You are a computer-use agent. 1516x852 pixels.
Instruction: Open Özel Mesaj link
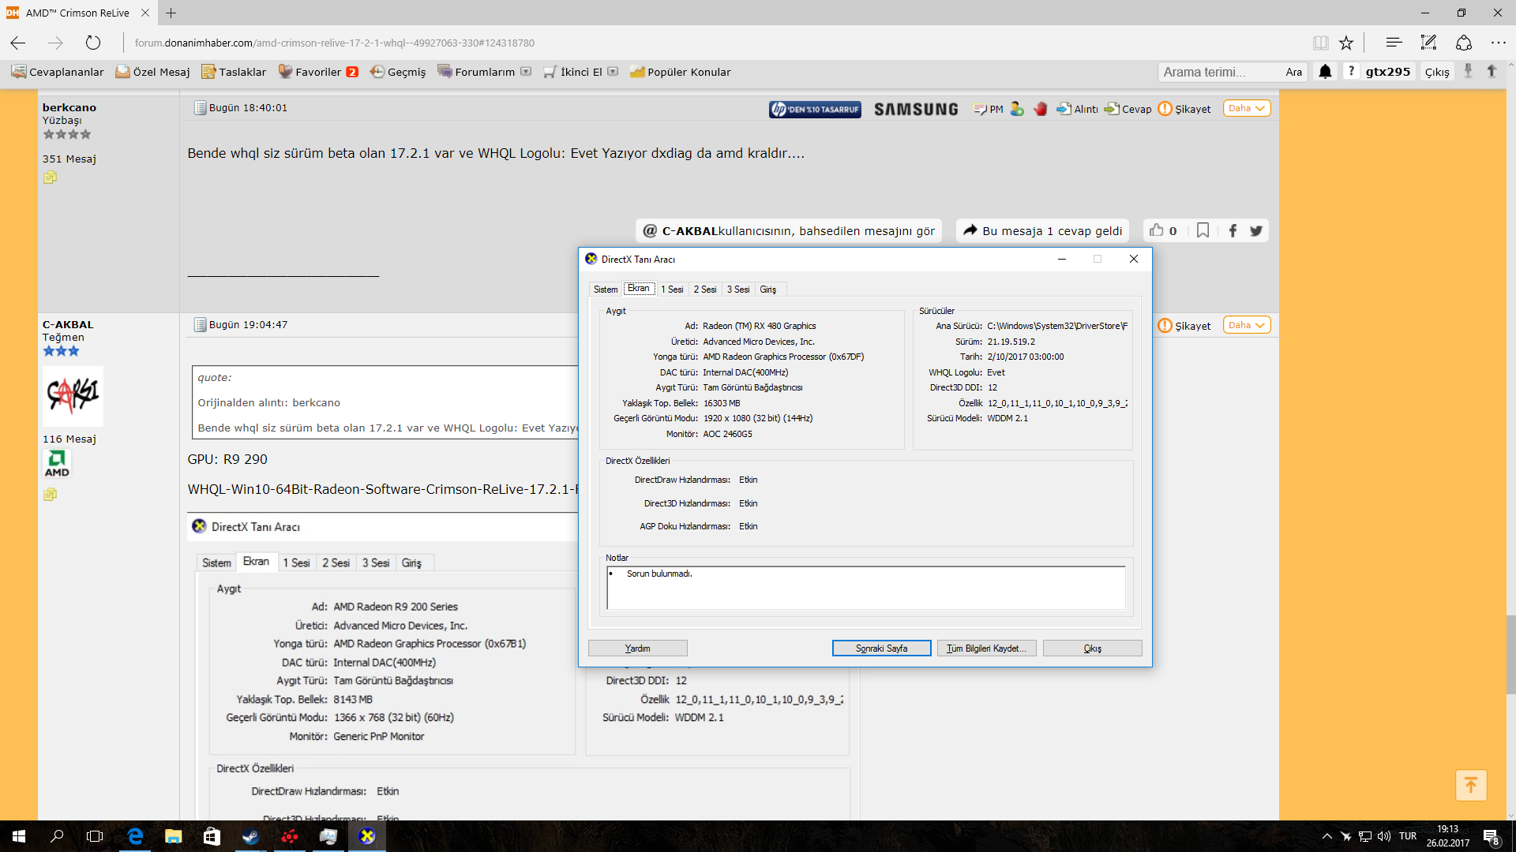[x=153, y=72]
